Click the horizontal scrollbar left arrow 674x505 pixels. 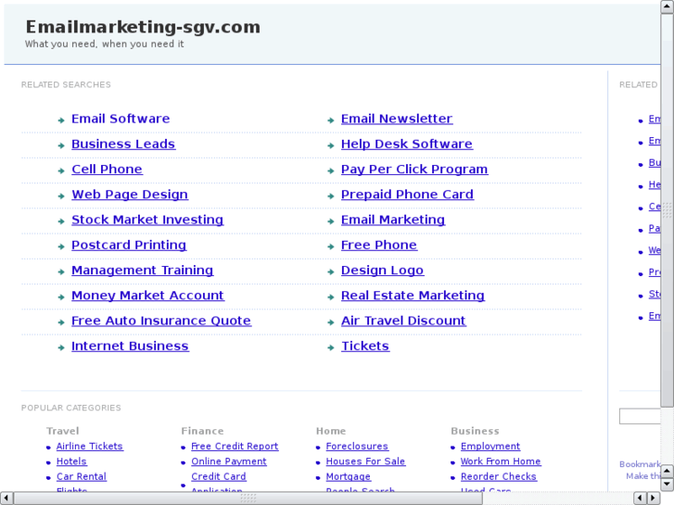[6, 498]
